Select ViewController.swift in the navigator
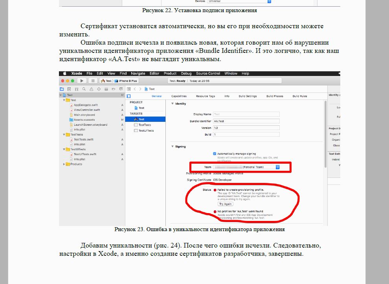The height and width of the screenshot is (284, 389). coord(87,110)
